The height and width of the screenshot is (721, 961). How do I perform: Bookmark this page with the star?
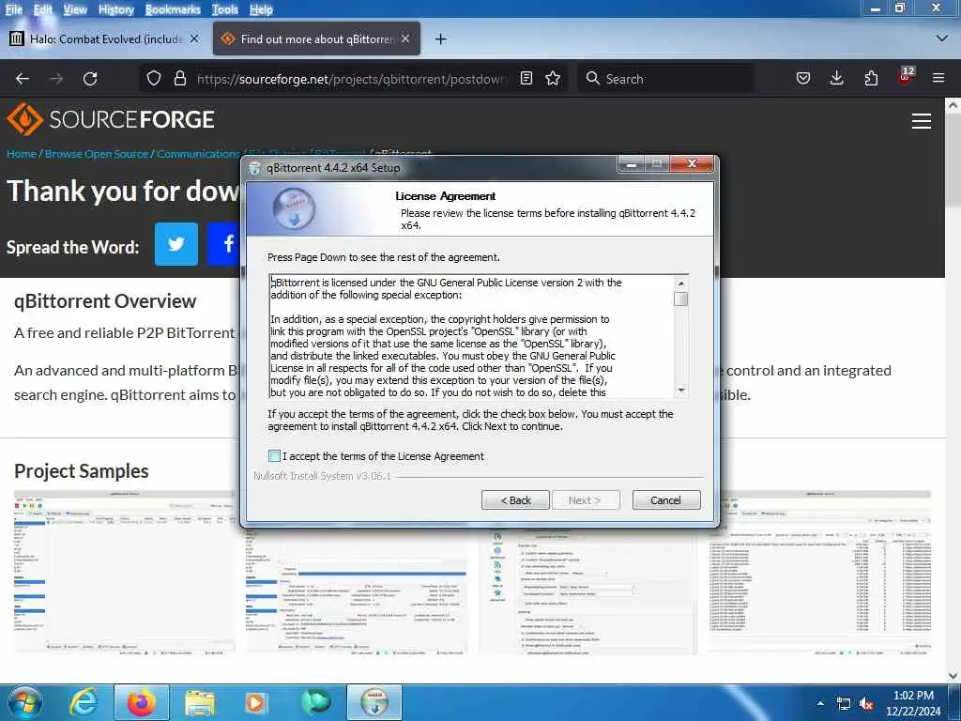(x=553, y=79)
